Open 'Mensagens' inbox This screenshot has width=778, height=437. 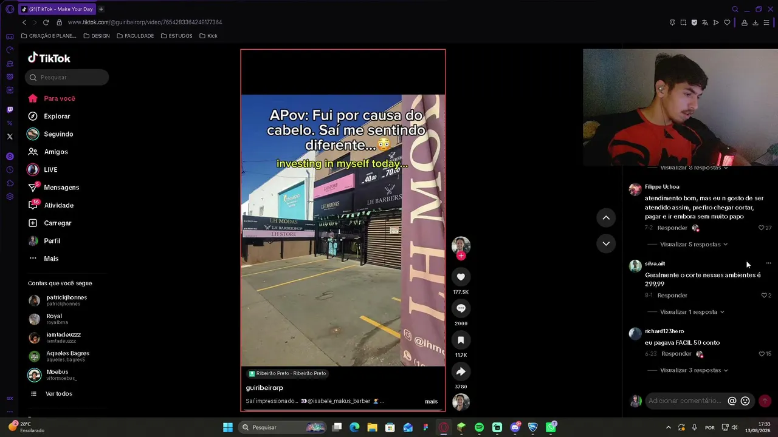[61, 188]
